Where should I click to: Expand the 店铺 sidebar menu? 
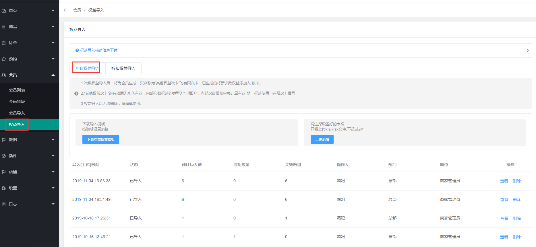click(x=53, y=172)
